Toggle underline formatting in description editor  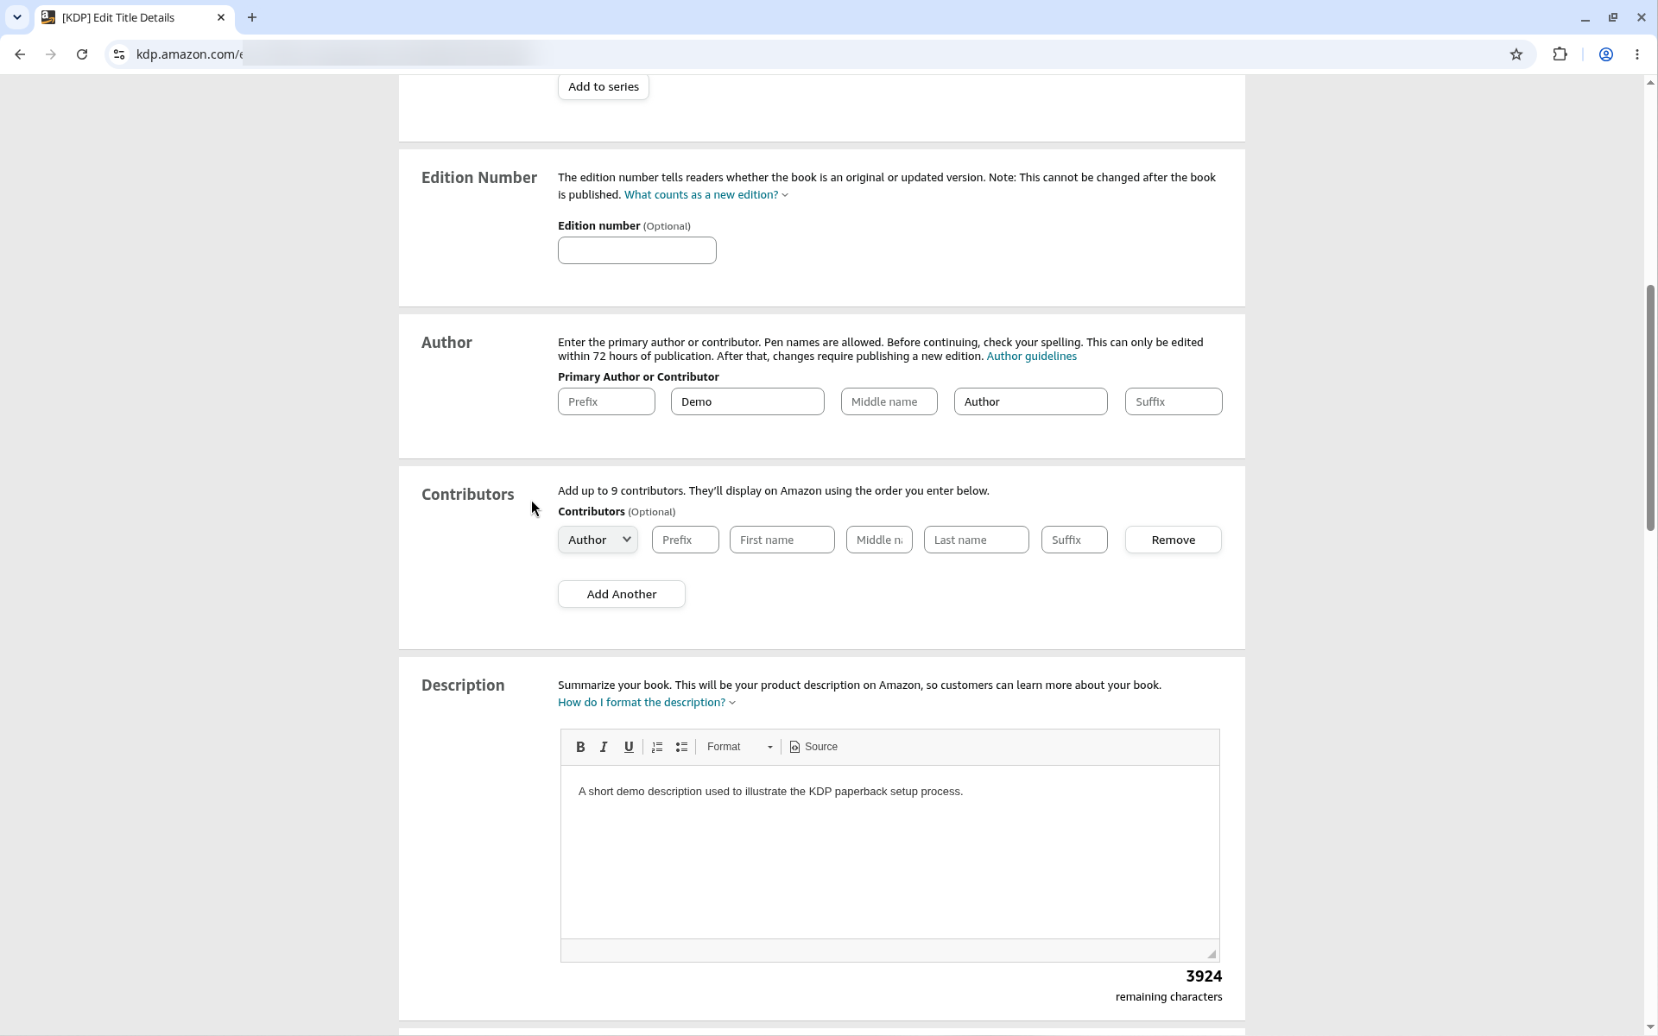[629, 747]
